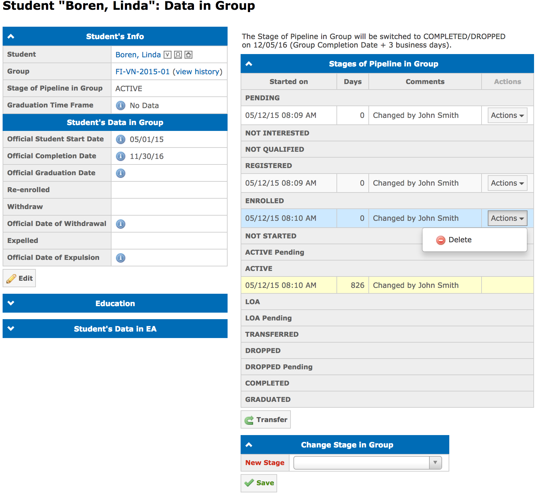536x495 pixels.
Task: Click the ACTIVE stage value in Student's Info
Action: (129, 89)
